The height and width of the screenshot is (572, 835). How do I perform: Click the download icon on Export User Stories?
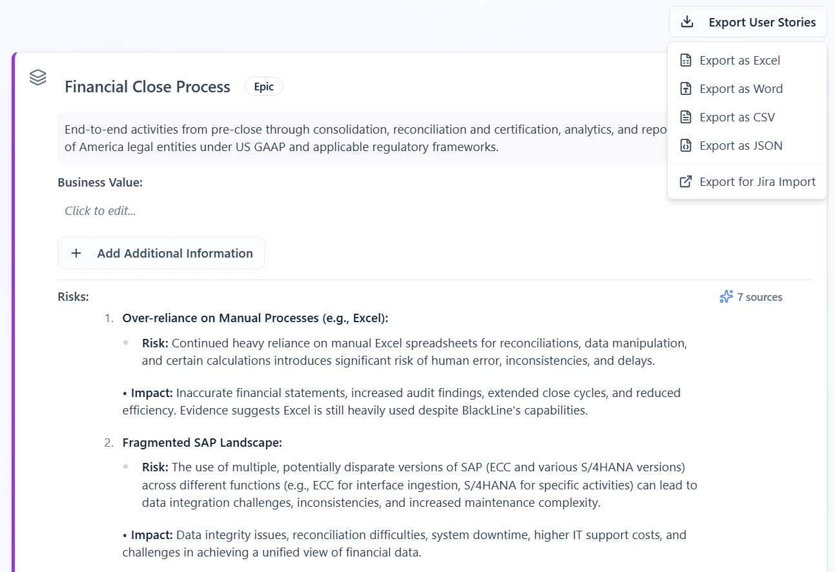(686, 21)
